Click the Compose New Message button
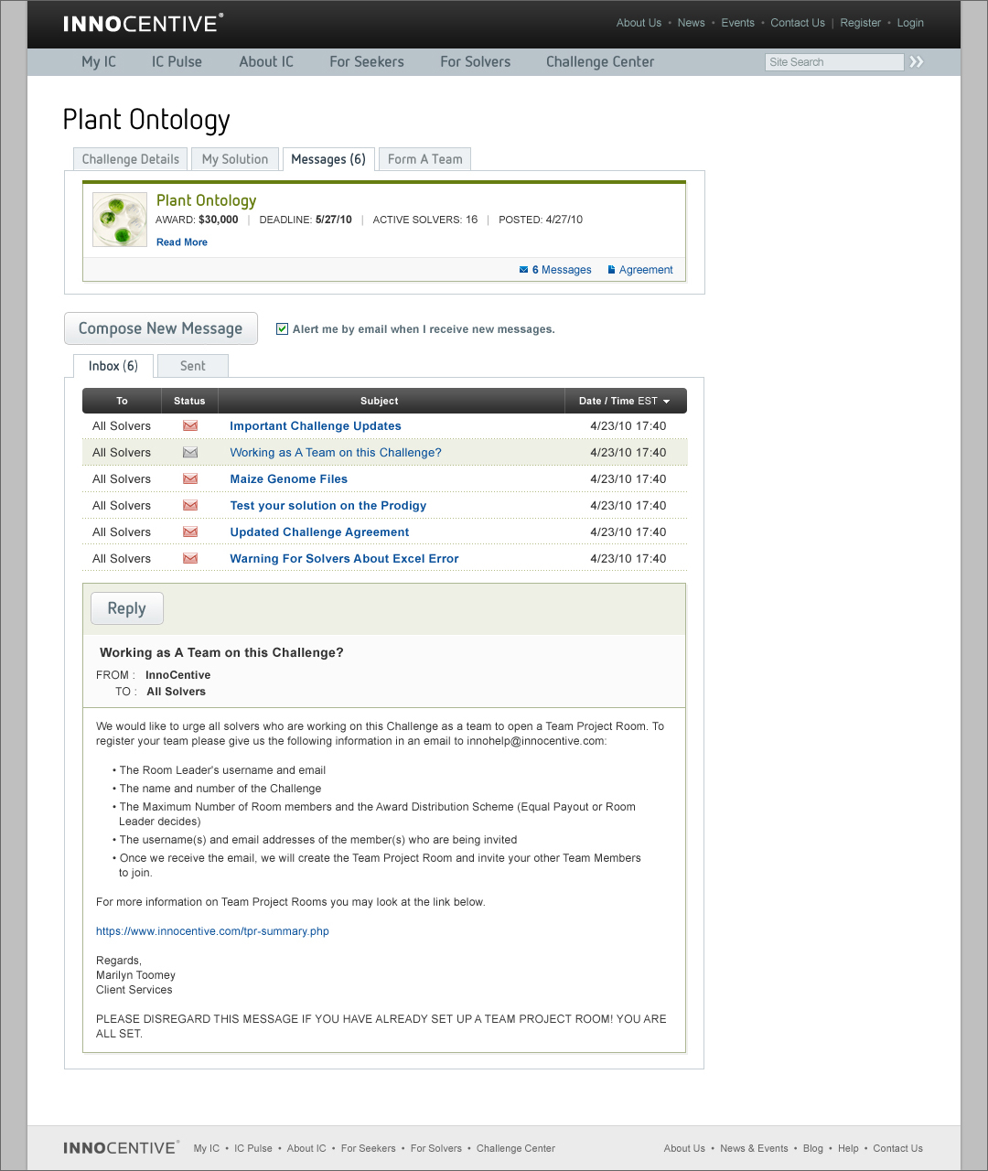This screenshot has height=1171, width=988. 161,328
